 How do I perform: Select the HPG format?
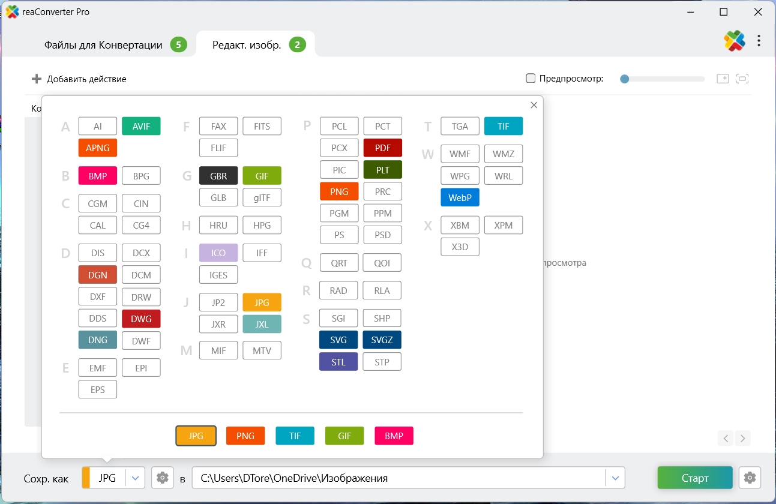(x=262, y=225)
